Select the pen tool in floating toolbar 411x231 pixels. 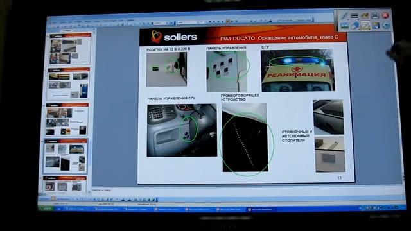point(344,16)
